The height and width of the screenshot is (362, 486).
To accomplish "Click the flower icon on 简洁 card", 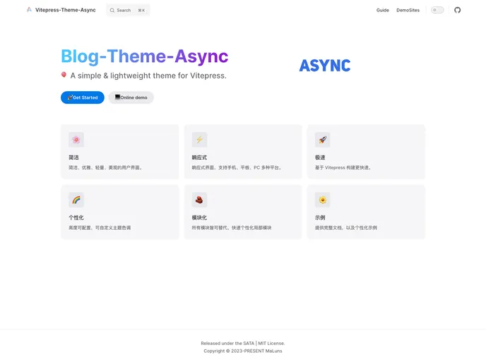I will (x=76, y=139).
